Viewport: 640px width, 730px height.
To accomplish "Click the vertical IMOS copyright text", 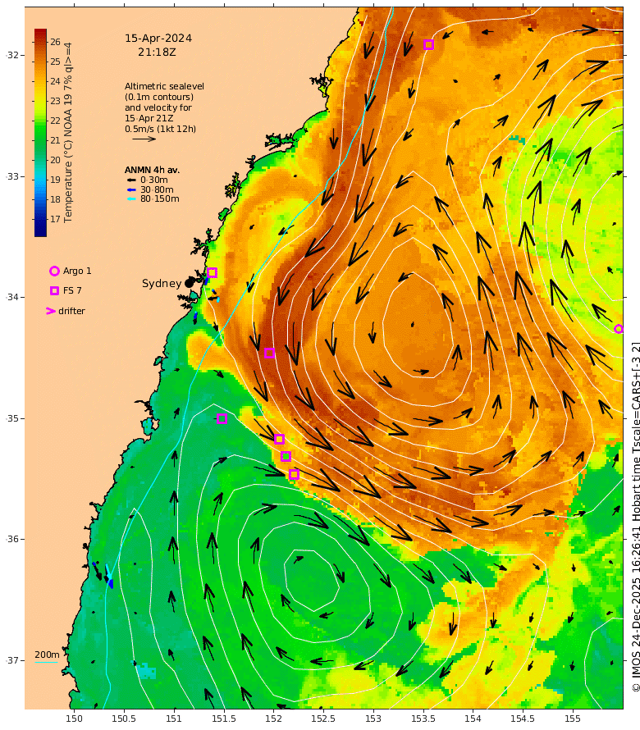I will (635, 517).
